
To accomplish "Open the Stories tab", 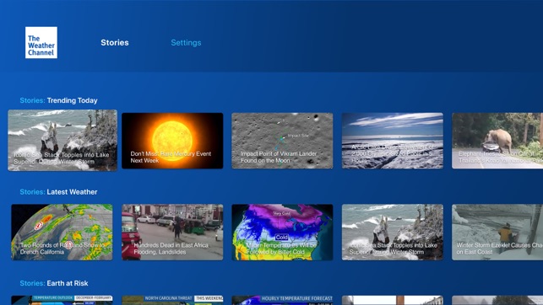I will pyautogui.click(x=115, y=42).
